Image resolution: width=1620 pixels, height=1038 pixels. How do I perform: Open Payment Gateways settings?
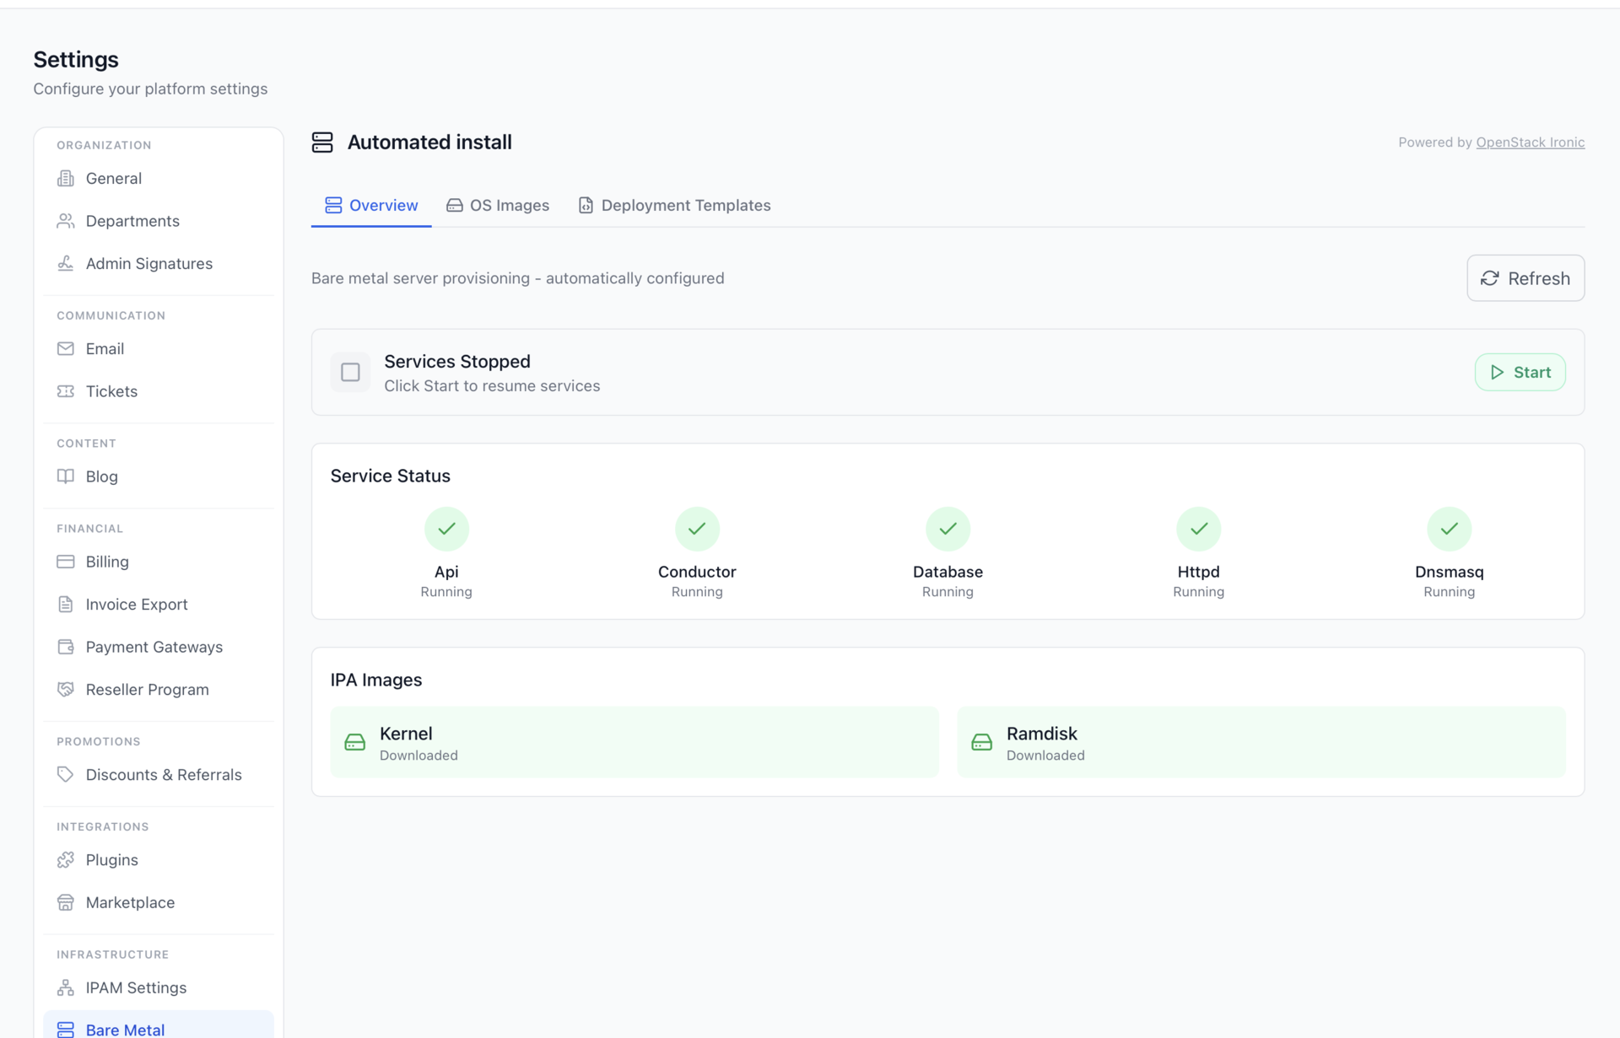pos(159,647)
